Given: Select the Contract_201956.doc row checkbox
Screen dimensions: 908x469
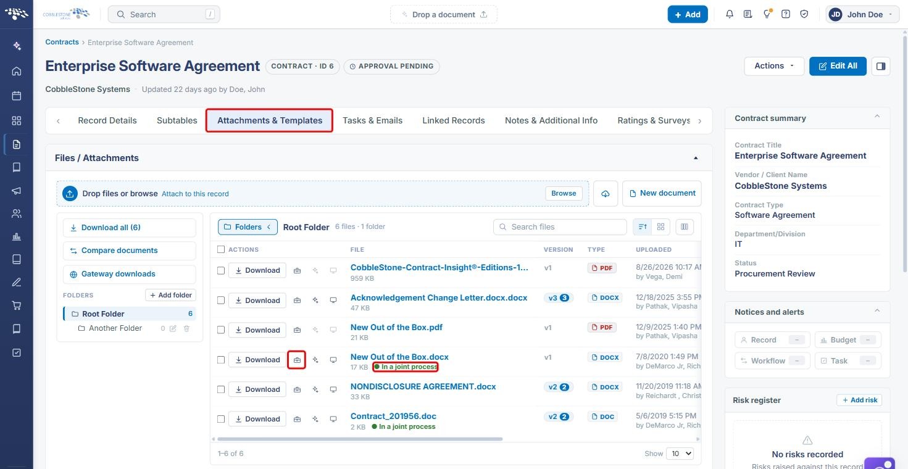Looking at the screenshot, I should (x=221, y=419).
